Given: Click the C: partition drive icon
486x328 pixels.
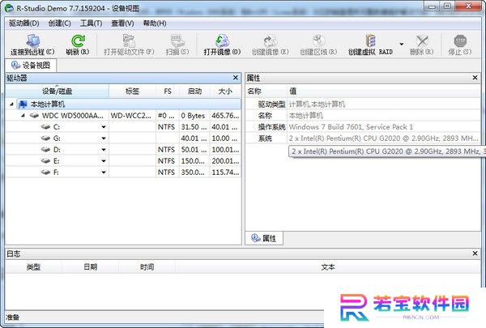Looking at the screenshot, I should click(x=45, y=127).
